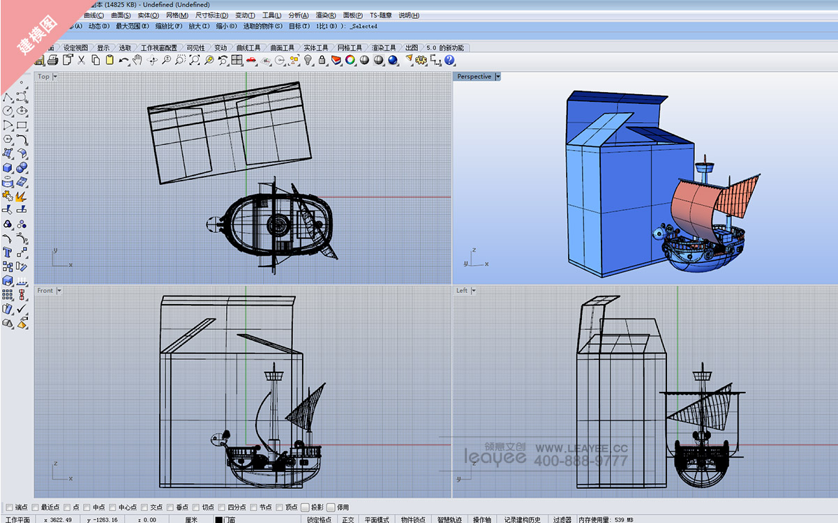Click the Undo arrow icon
Viewport: 838px width, 523px height.
(124, 61)
